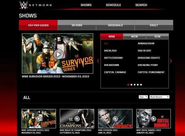Select the WCW promotion tab
Viewport: 185px width, 136px height.
point(134,36)
